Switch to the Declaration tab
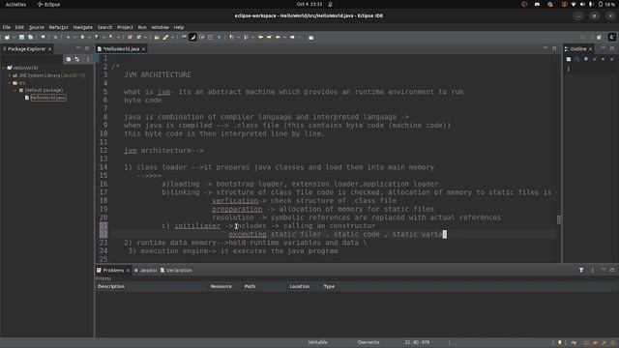 pyautogui.click(x=176, y=271)
